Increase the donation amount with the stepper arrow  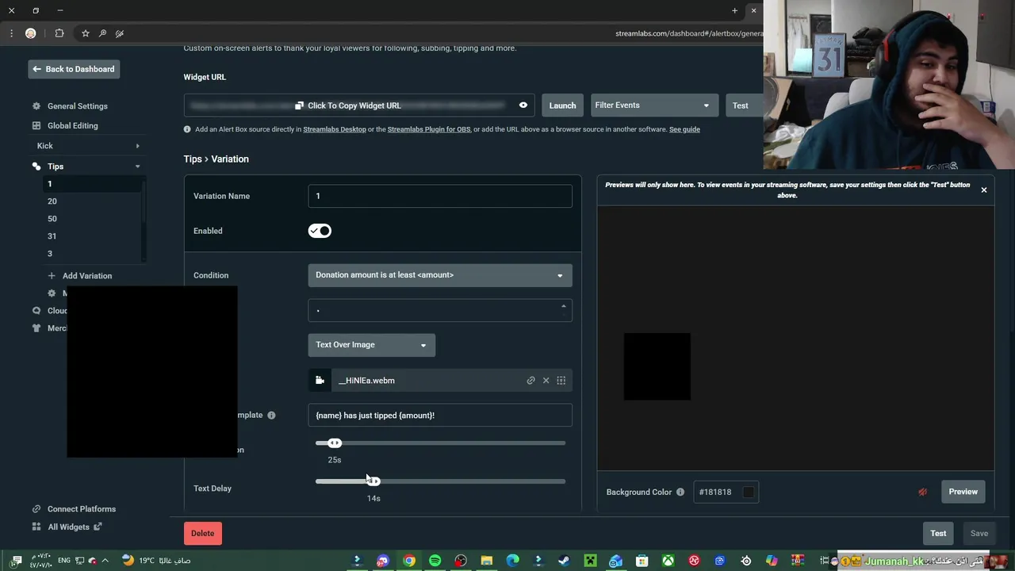(x=564, y=306)
